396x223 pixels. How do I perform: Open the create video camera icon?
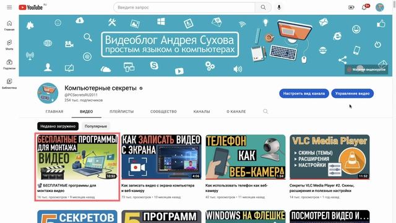(x=351, y=7)
